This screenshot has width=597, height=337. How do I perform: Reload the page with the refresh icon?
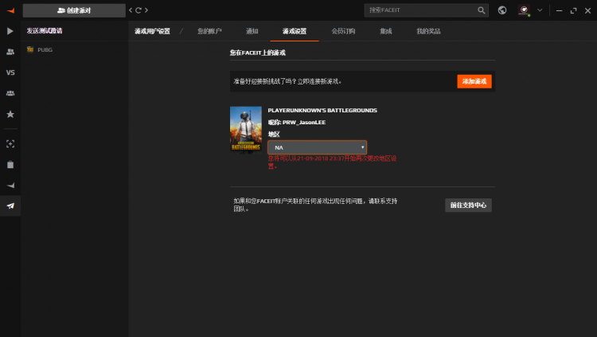coord(139,10)
